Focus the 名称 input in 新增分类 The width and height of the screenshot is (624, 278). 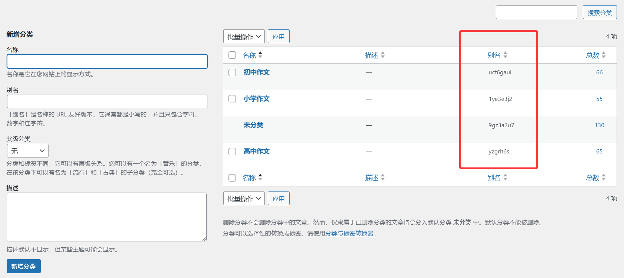[107, 61]
